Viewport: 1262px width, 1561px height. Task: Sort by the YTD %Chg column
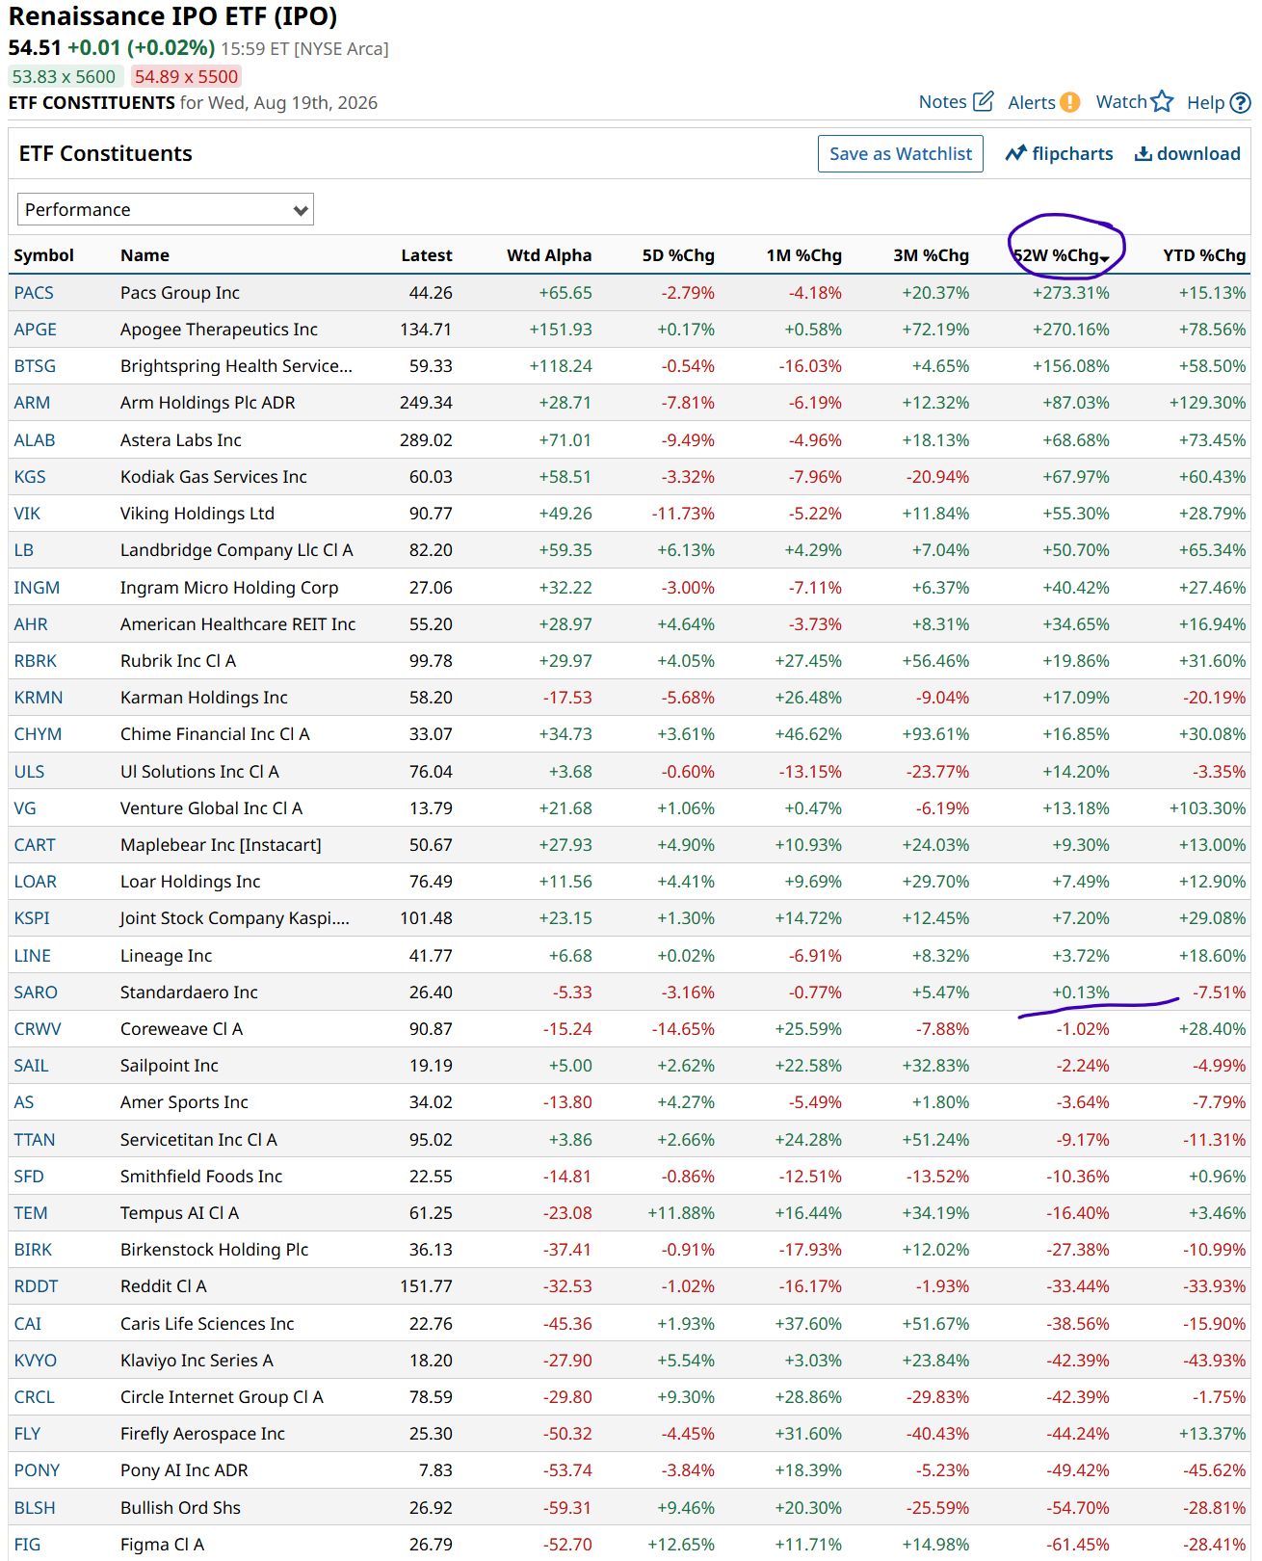pyautogui.click(x=1203, y=255)
